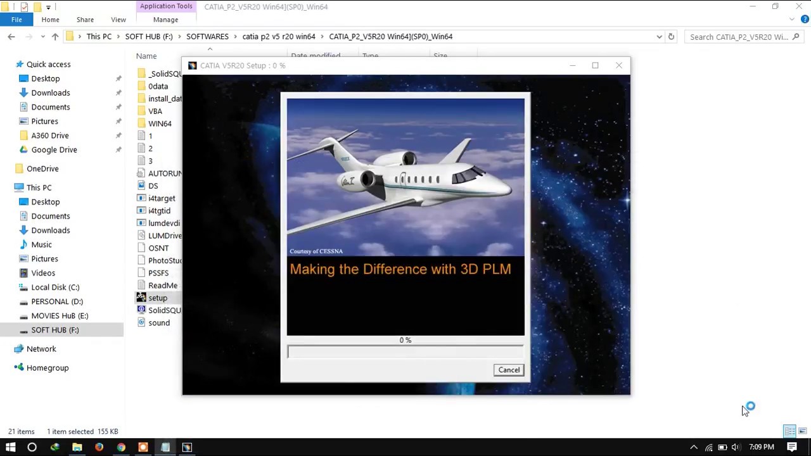Click the New folder quick access icon
811x456 pixels.
(37, 7)
